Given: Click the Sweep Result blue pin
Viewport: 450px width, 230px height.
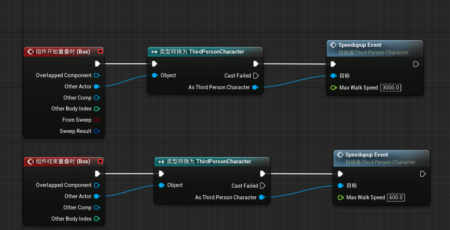Looking at the screenshot, I should pyautogui.click(x=97, y=131).
